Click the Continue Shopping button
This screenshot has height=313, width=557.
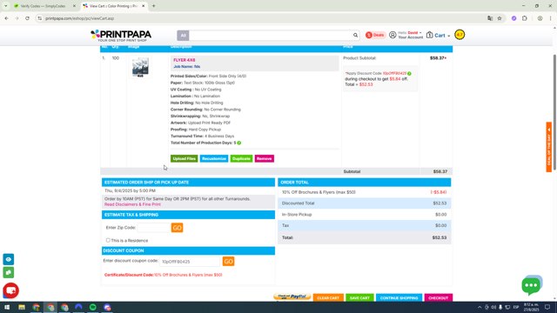(x=399, y=297)
